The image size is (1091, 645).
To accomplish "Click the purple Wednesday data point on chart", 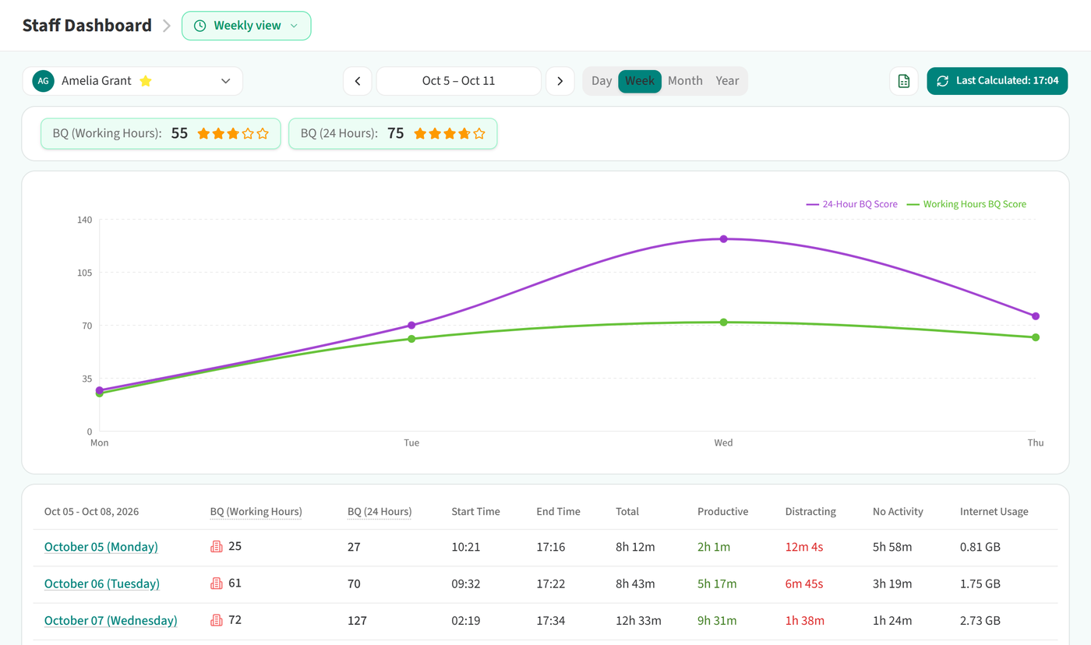I will pos(723,239).
